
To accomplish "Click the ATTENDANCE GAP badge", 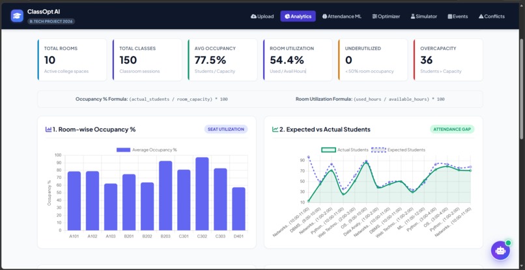I will click(452, 129).
